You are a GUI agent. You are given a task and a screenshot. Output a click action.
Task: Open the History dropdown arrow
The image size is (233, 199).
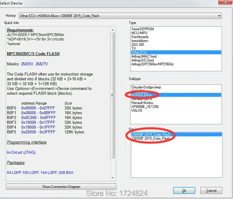coord(219,16)
